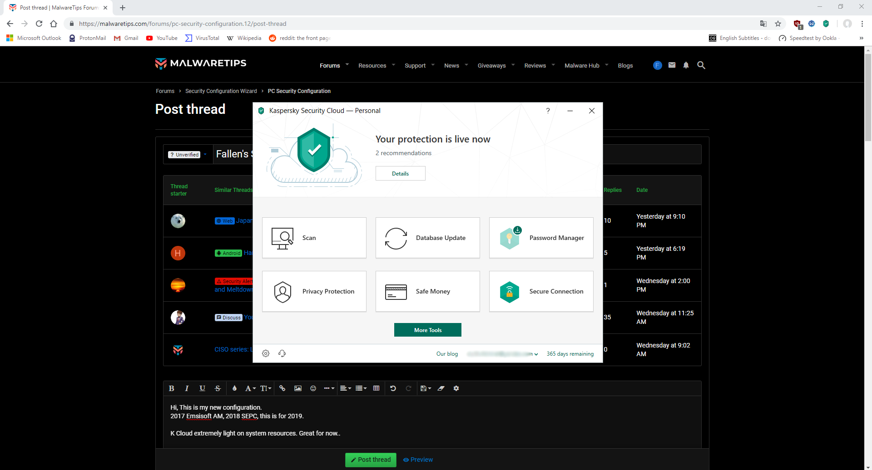Open Password Manager tile in Kaspersky
This screenshot has height=470, width=872.
point(541,238)
